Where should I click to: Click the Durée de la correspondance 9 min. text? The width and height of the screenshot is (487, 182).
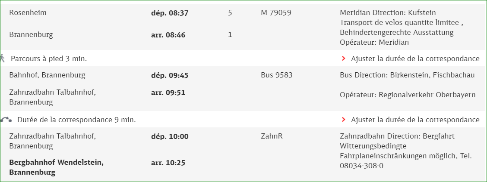pos(76,120)
